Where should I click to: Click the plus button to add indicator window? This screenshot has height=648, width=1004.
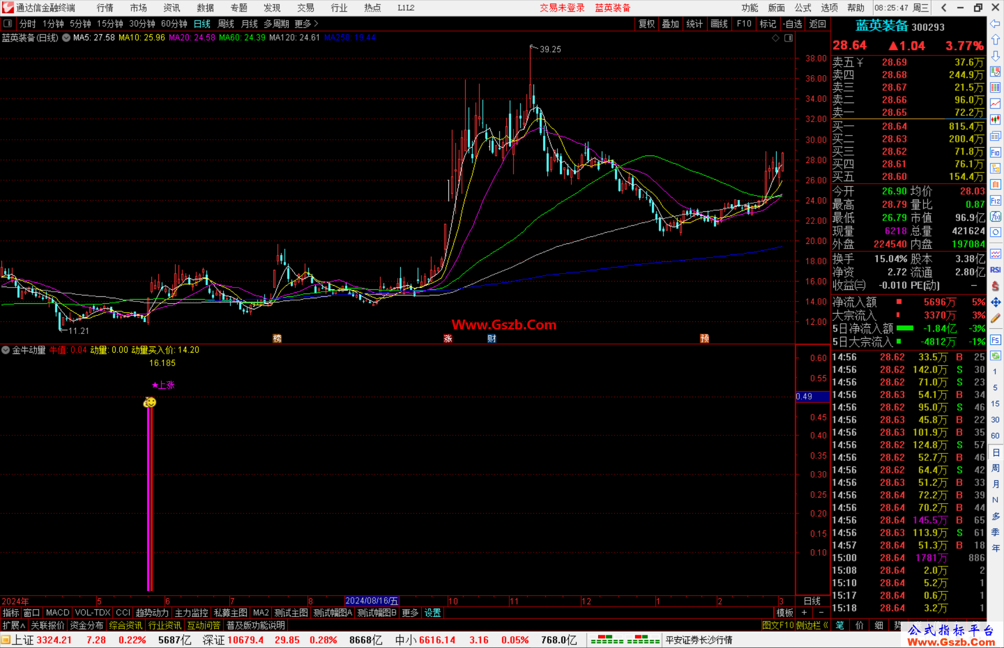click(x=804, y=613)
